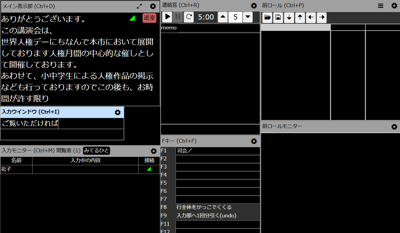This screenshot has height=233, width=400.
Task: Click 花子's green connection indicator
Action: click(x=149, y=169)
